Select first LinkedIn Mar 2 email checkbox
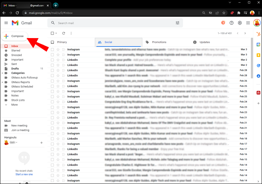This screenshot has width=262, height=184. [x=52, y=60]
